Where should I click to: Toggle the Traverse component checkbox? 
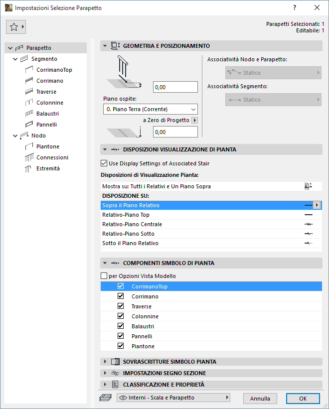(121, 306)
